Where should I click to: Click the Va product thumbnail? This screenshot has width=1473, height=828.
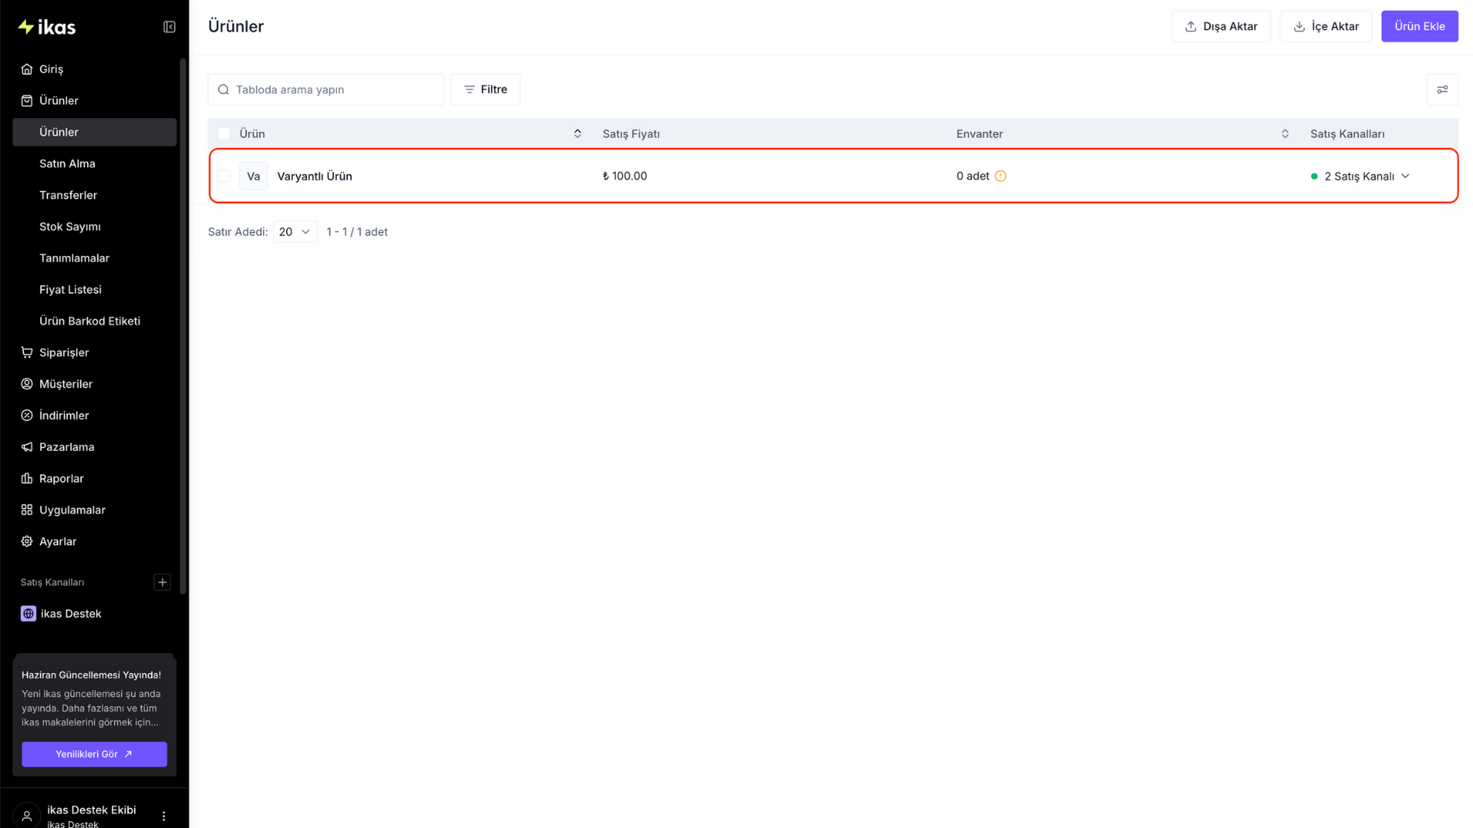[253, 176]
